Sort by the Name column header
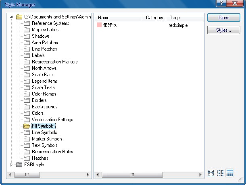 point(118,18)
